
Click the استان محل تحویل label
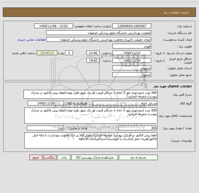[x=180, y=68]
